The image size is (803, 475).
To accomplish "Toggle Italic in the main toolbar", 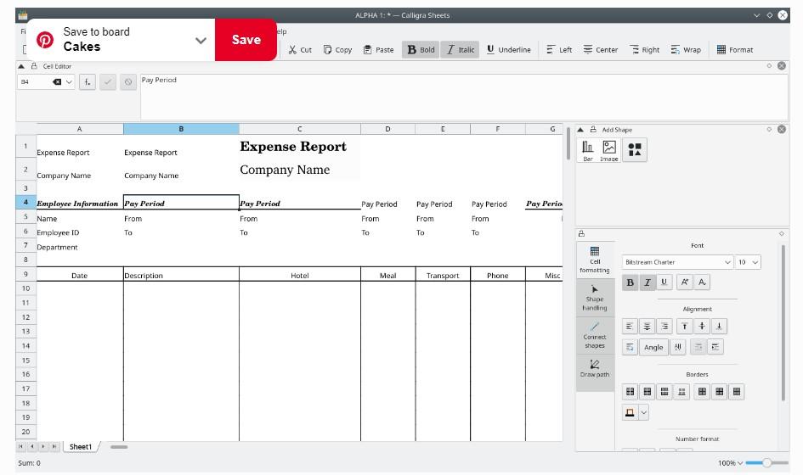I will (x=460, y=50).
